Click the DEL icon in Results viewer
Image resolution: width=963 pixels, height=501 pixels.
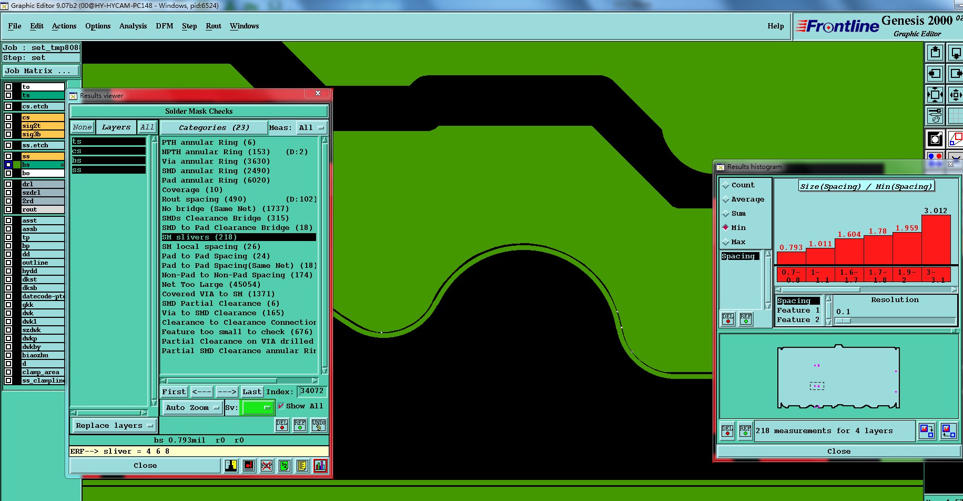282,425
